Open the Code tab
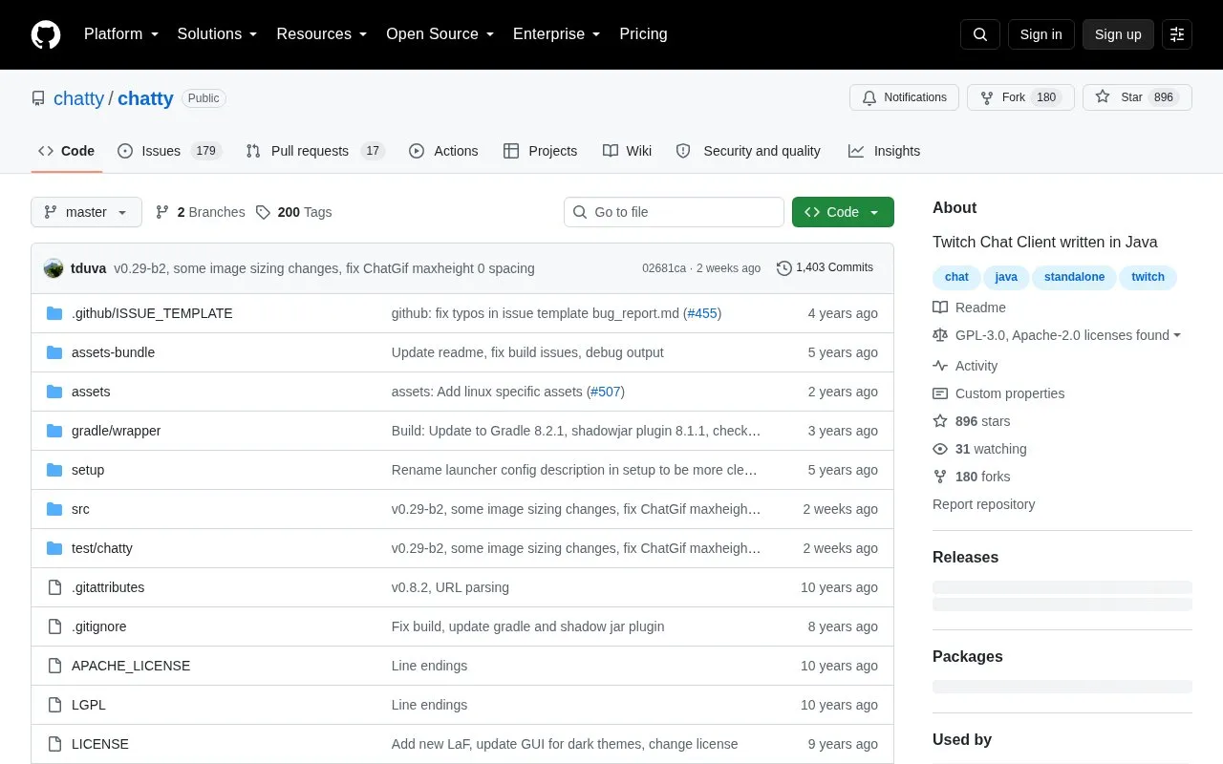Viewport: 1223px width, 764px height. (66, 151)
